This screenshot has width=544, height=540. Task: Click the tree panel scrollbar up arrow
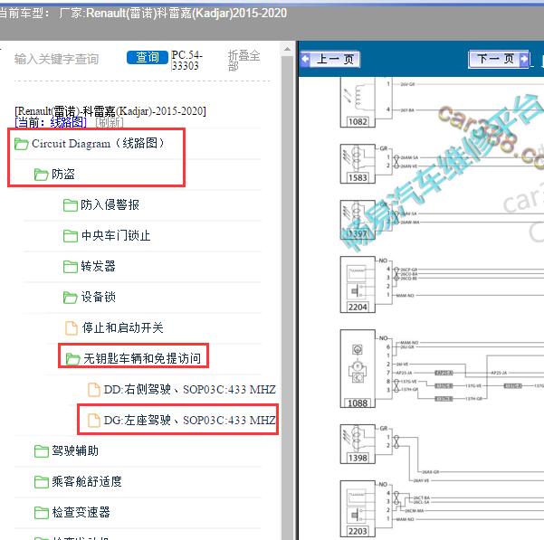287,49
